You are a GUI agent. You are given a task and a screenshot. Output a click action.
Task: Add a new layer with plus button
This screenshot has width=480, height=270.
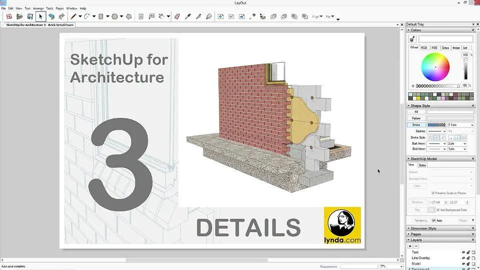pyautogui.click(x=410, y=246)
